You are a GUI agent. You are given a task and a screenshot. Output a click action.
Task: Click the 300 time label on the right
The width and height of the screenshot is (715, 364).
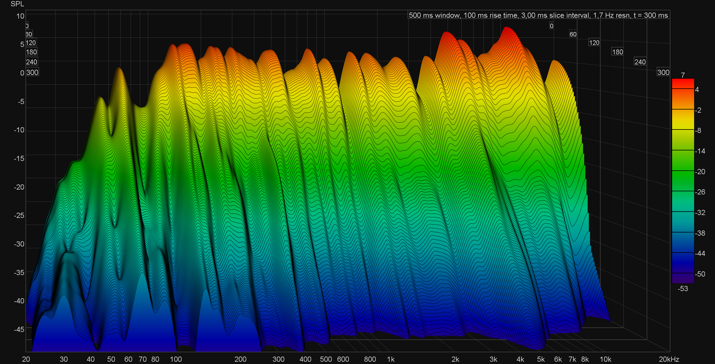point(663,72)
